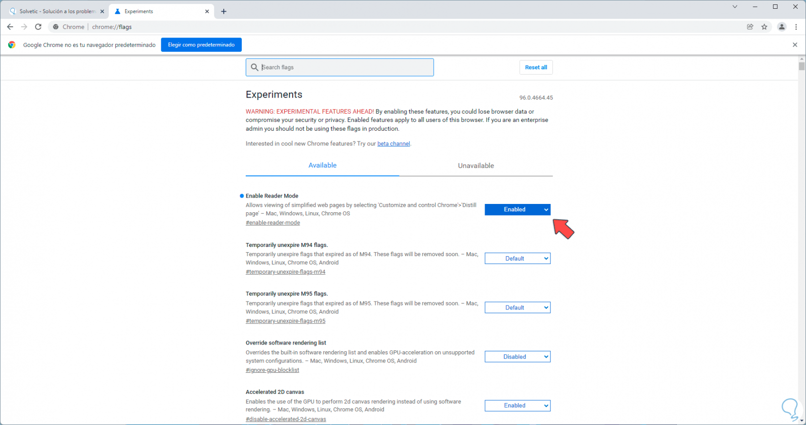Reload the current page
This screenshot has width=806, height=425.
(x=38, y=27)
